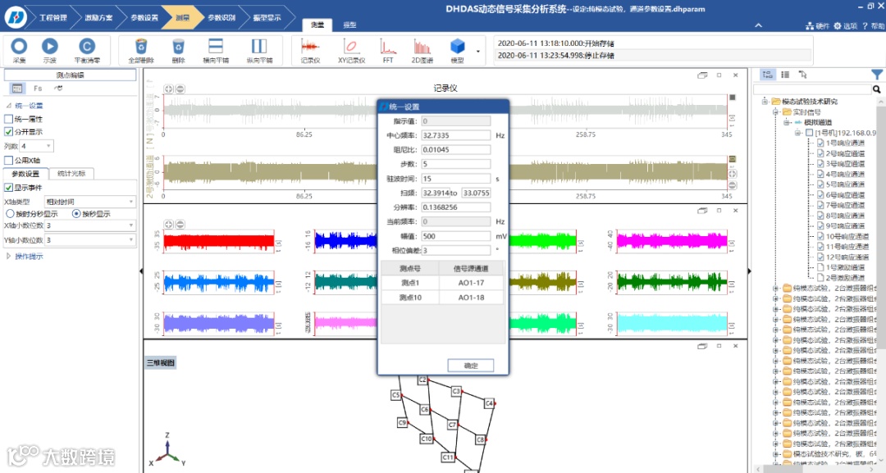886x473 pixels.
Task: Select 纵向平铺 vertical tile icon
Action: pyautogui.click(x=258, y=46)
